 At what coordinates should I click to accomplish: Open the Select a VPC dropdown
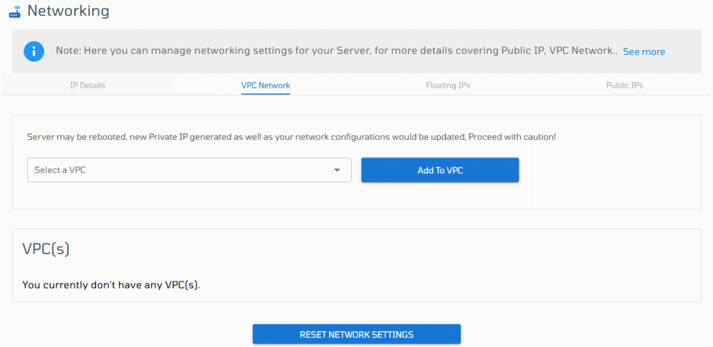coord(189,170)
